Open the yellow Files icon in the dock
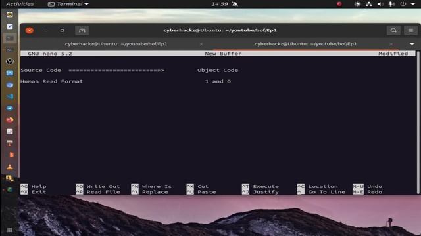 coord(10,178)
